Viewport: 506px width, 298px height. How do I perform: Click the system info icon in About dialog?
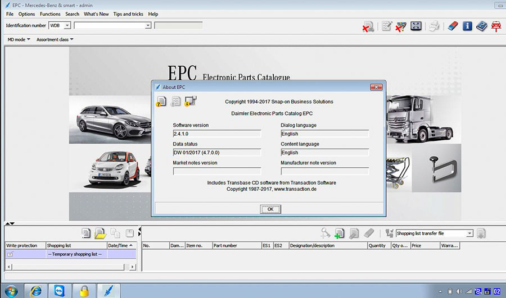pyautogui.click(x=191, y=101)
